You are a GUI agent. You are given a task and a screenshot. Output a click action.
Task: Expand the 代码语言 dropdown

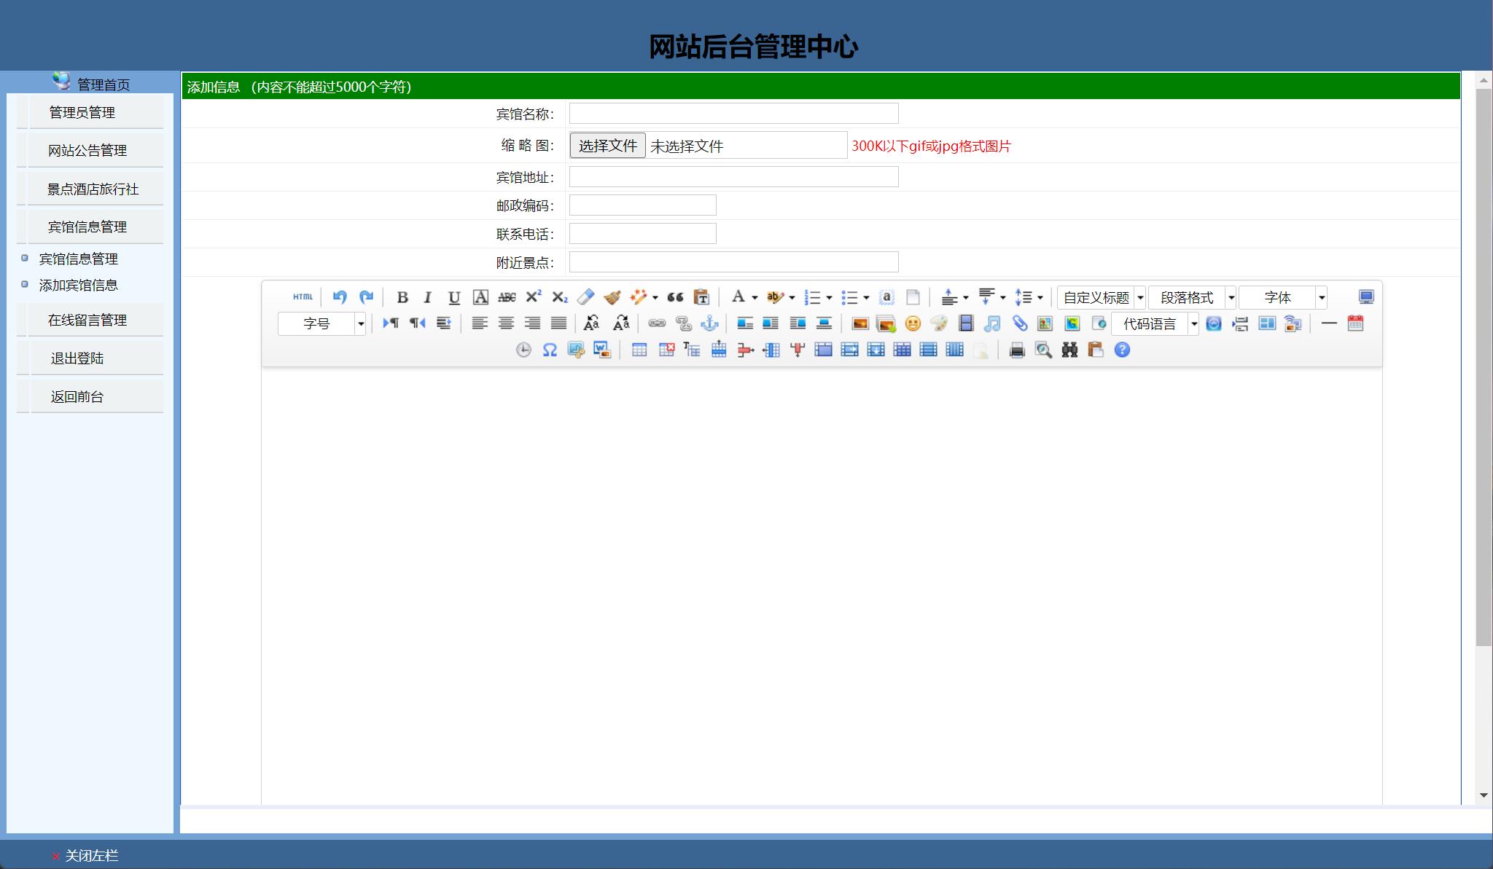1193,323
